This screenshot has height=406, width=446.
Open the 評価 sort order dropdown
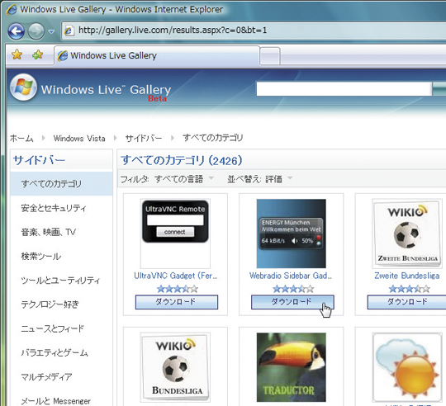[279, 179]
